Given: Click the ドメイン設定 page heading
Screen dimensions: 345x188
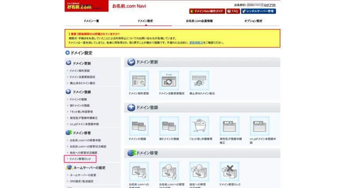Looking at the screenshot, I should click(x=81, y=53).
